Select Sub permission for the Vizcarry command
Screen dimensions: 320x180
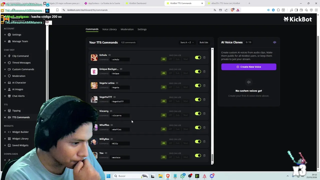click(178, 115)
